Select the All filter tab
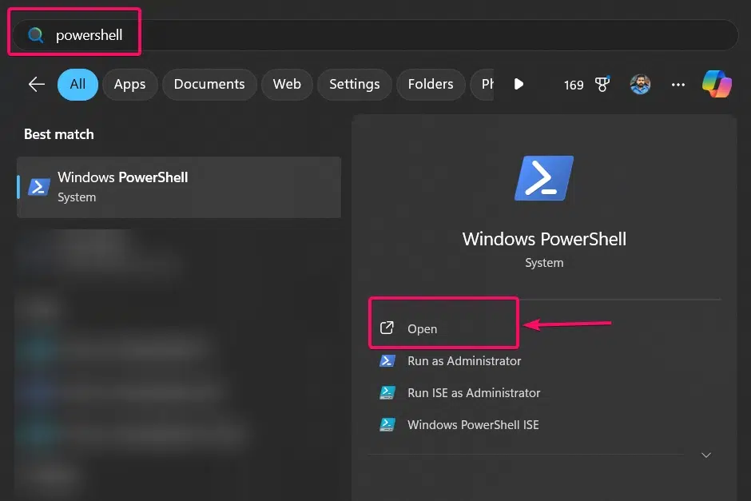 click(77, 84)
